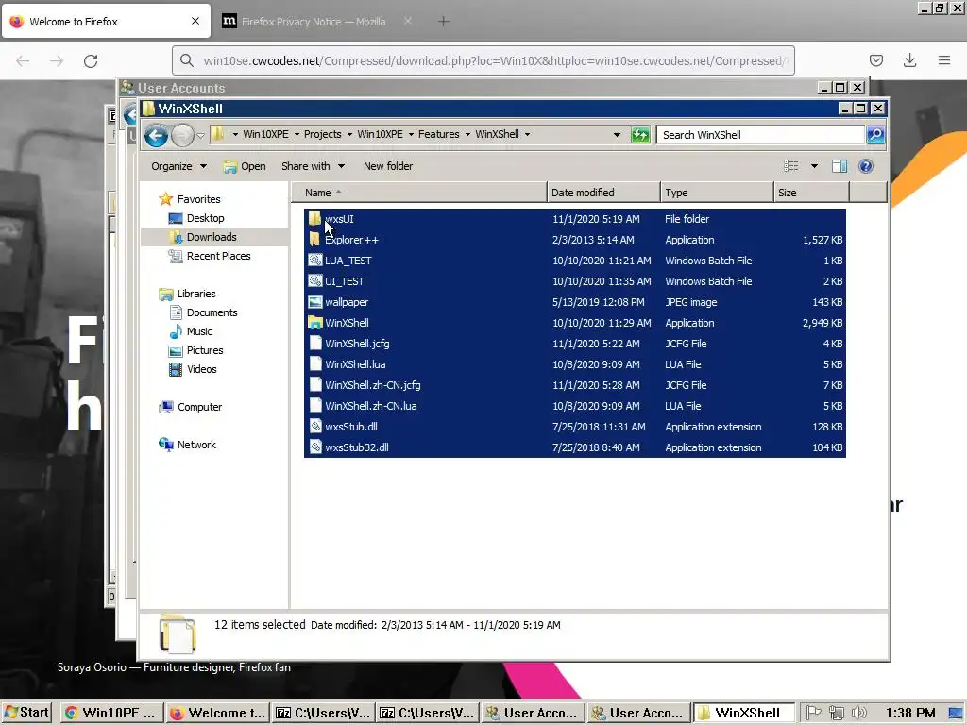Open recent locations dropdown beside forward arrow
This screenshot has width=967, height=725.
200,136
